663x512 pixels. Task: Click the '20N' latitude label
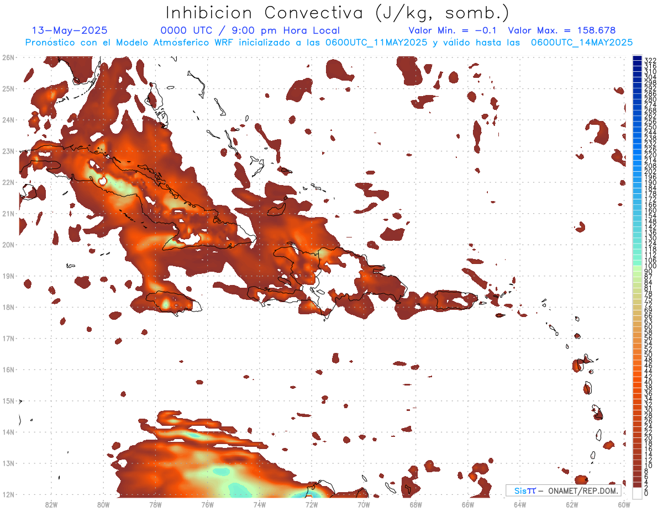(x=8, y=245)
